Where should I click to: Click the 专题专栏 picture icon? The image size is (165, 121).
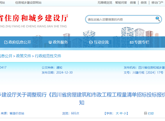pyautogui.click(x=132, y=42)
